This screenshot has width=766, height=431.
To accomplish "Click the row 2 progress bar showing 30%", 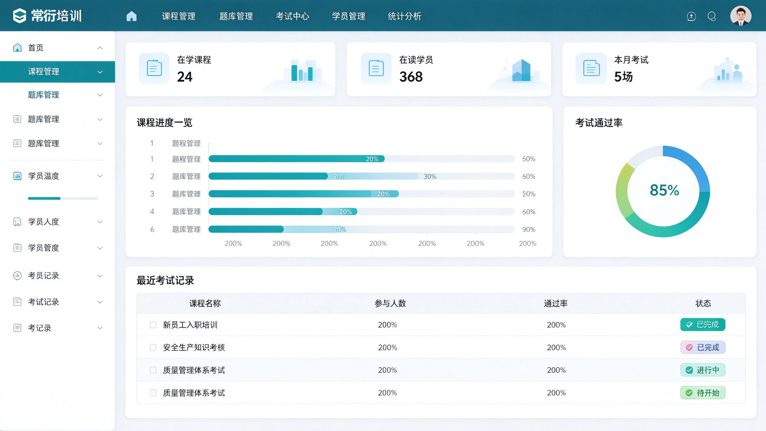I will (362, 176).
